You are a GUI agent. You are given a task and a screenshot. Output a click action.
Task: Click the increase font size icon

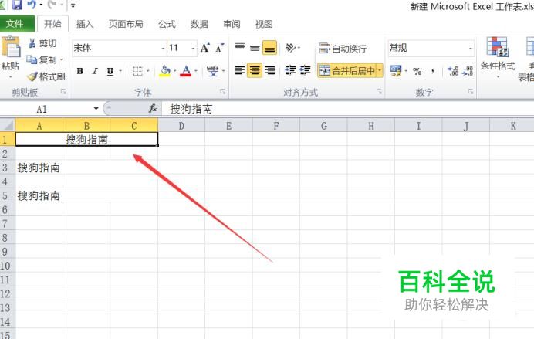point(205,48)
